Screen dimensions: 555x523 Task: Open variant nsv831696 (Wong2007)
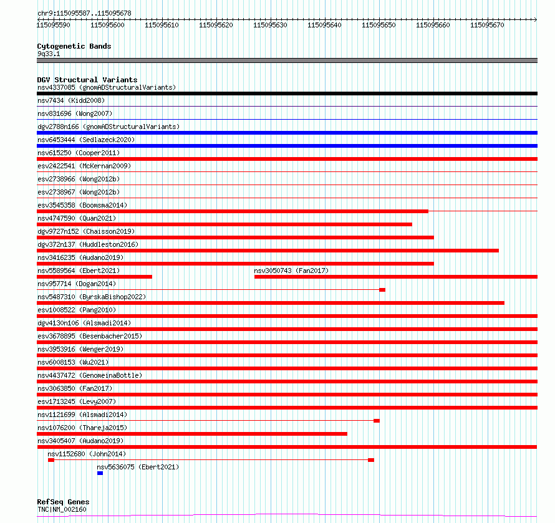[75, 113]
